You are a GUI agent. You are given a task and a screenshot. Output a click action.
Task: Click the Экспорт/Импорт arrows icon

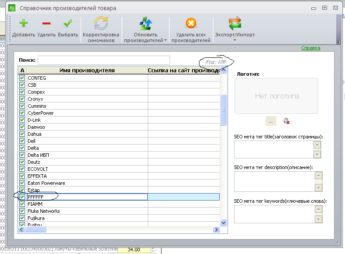click(235, 23)
